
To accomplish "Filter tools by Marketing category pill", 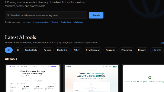I will pyautogui.click(x=62, y=50).
